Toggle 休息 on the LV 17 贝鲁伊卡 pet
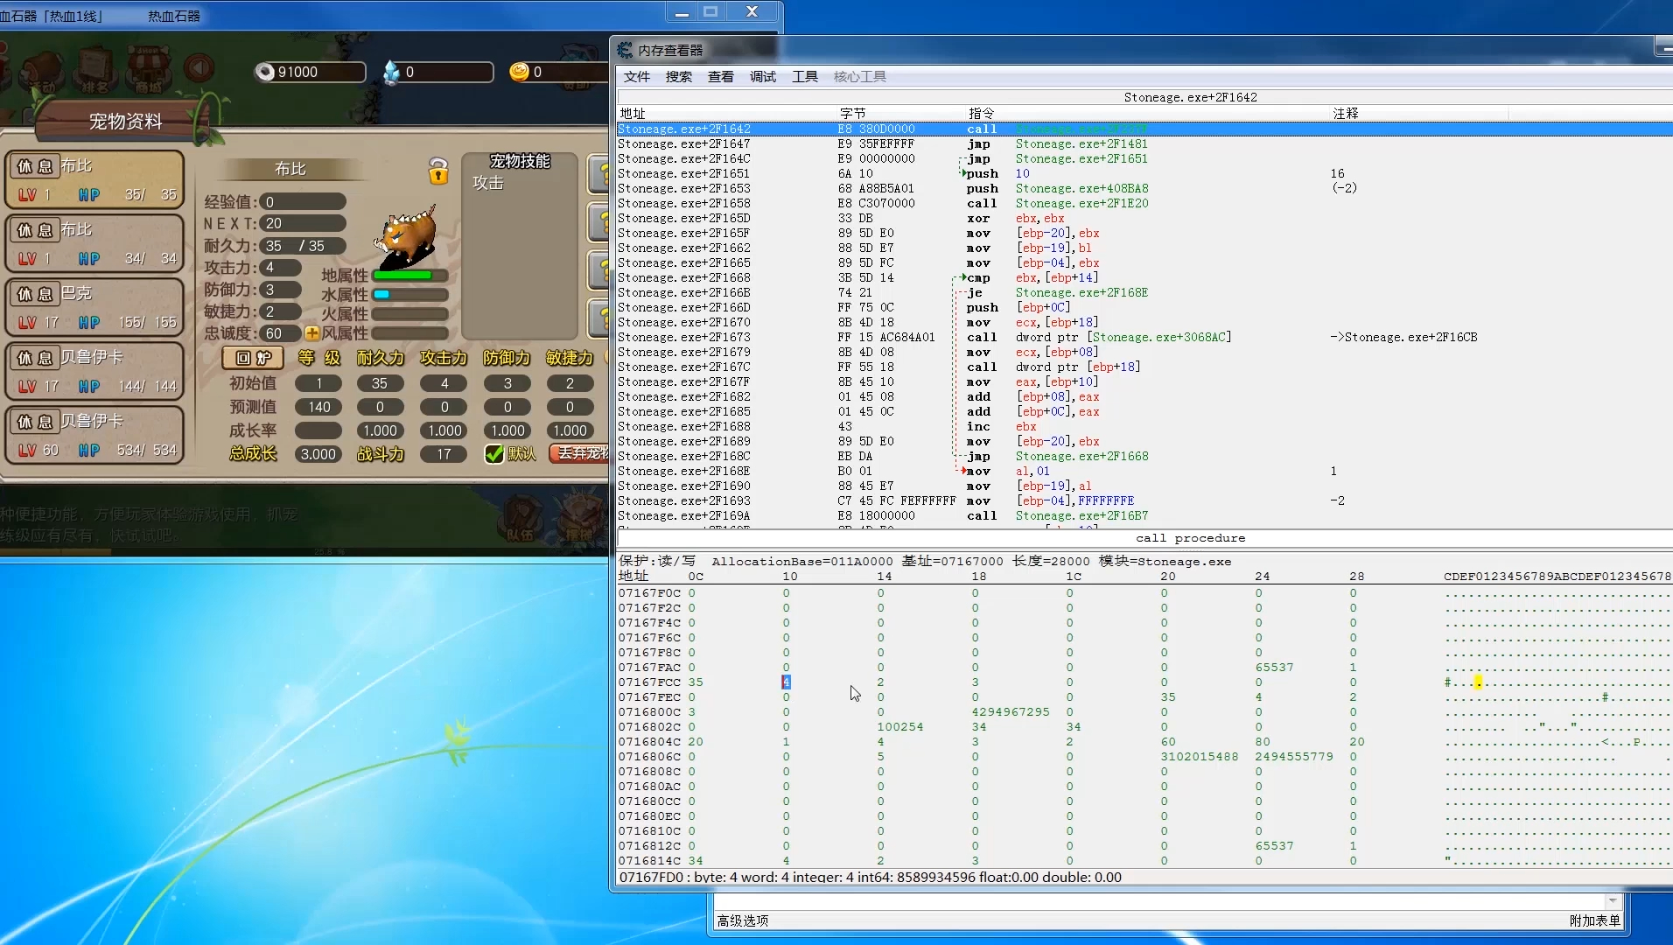This screenshot has width=1673, height=945. click(35, 358)
